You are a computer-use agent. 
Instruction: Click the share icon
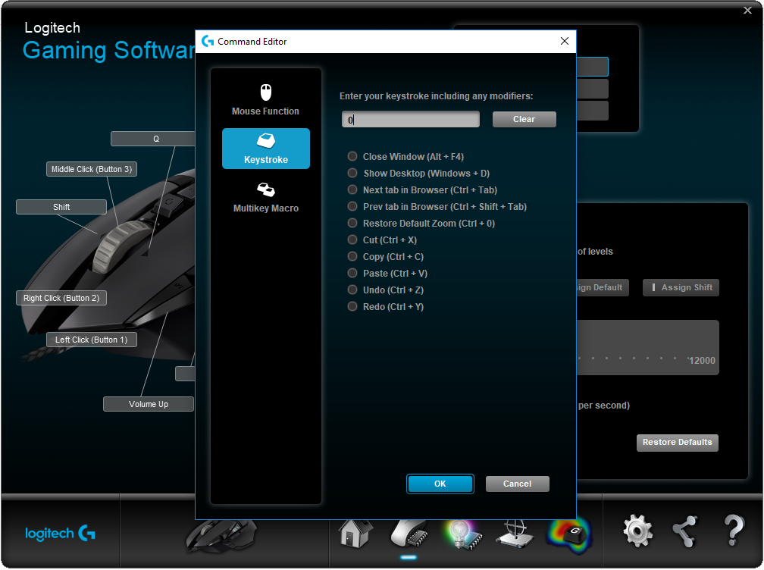[685, 531]
